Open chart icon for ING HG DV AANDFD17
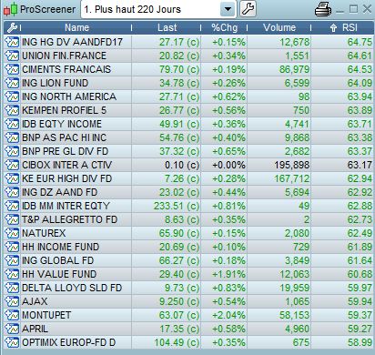The image size is (375, 355). coord(12,42)
